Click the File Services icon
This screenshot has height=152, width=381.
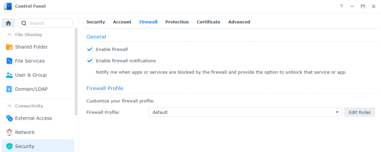(x=9, y=61)
